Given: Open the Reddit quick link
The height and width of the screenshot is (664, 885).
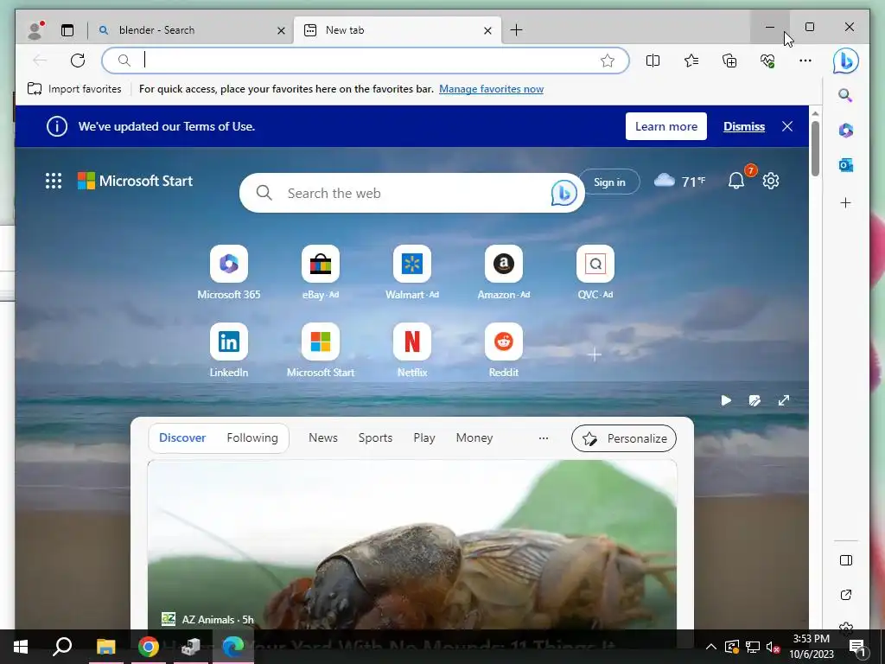Looking at the screenshot, I should pyautogui.click(x=504, y=351).
